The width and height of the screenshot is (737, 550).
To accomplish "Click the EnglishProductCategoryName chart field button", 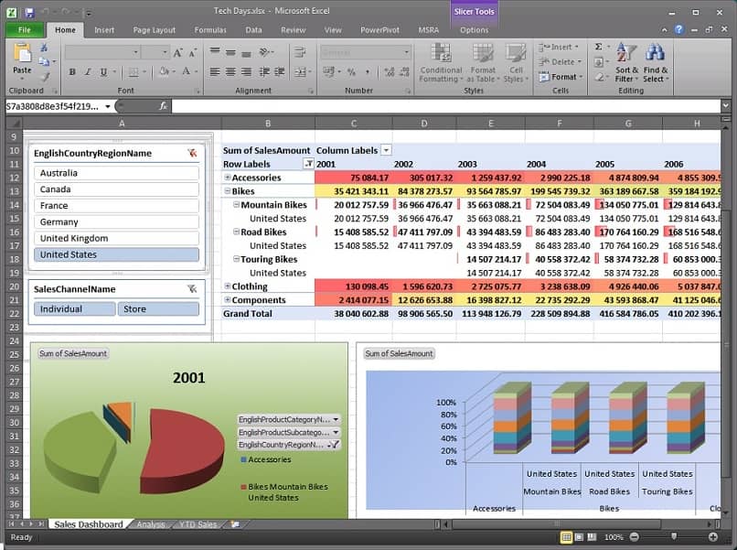I will pyautogui.click(x=289, y=419).
